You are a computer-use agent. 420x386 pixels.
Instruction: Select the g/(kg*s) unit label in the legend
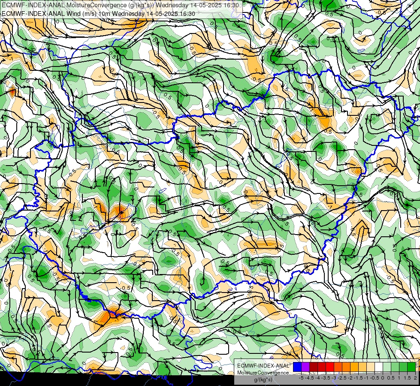(x=263, y=380)
